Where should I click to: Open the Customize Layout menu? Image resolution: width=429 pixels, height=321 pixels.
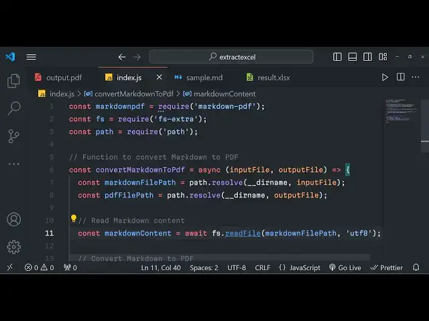click(x=383, y=57)
